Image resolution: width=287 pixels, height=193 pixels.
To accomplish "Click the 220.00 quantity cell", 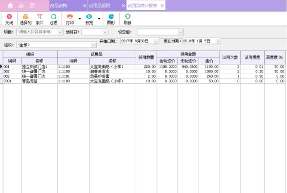I will coord(146,67).
